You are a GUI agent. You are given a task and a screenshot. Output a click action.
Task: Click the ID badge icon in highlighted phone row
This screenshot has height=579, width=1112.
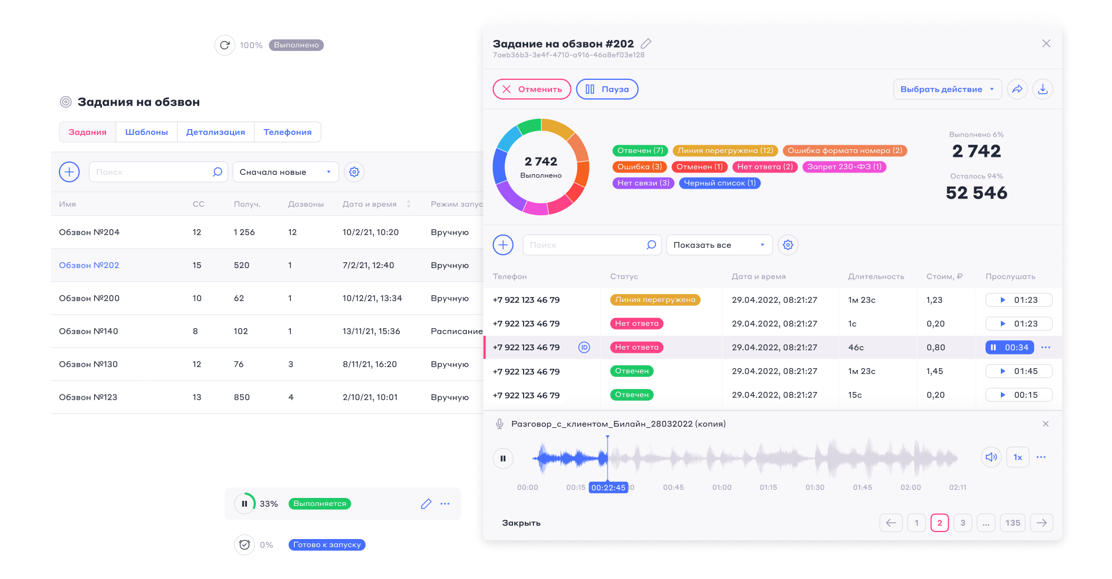[584, 347]
